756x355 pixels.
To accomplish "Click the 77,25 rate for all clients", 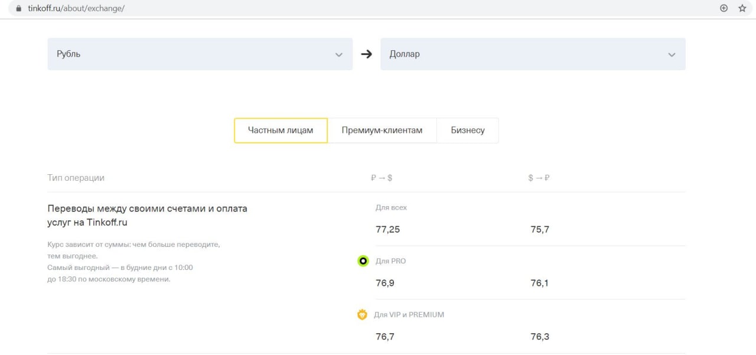I will pyautogui.click(x=387, y=229).
